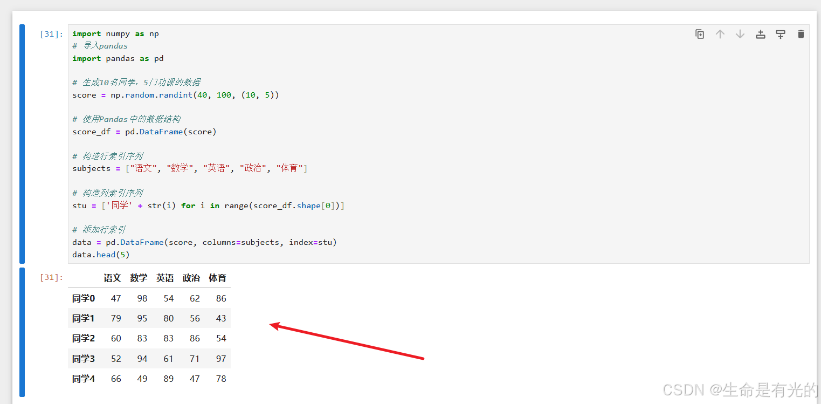Viewport: 821px width, 404px height.
Task: Click the line score_df = pd.DataFrame(score)
Action: (x=144, y=132)
